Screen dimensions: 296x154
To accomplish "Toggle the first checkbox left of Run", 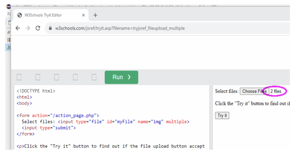I will [x=19, y=77].
